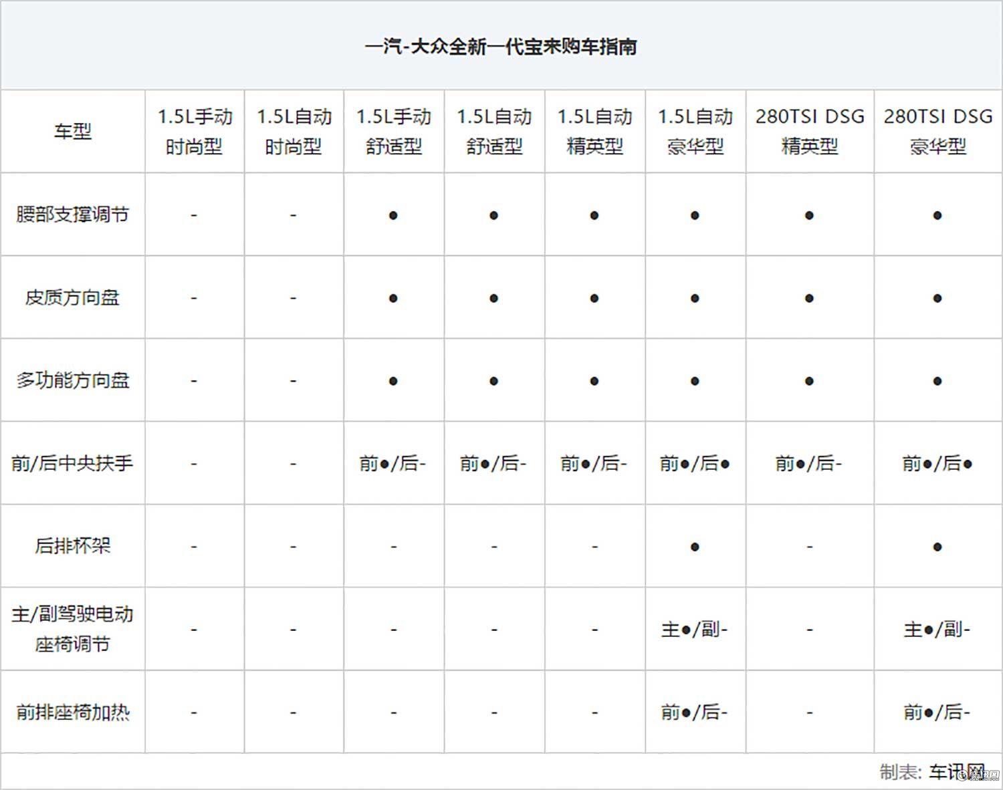Click row label 腰部支撑调节
The width and height of the screenshot is (1003, 790).
click(x=72, y=215)
